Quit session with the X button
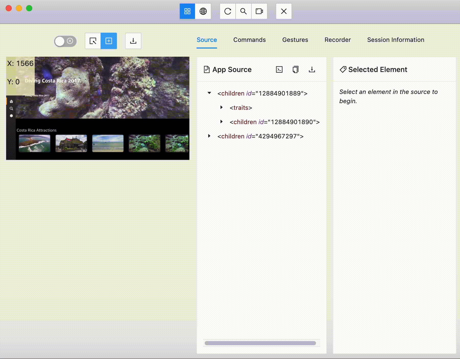The height and width of the screenshot is (359, 460). click(284, 11)
